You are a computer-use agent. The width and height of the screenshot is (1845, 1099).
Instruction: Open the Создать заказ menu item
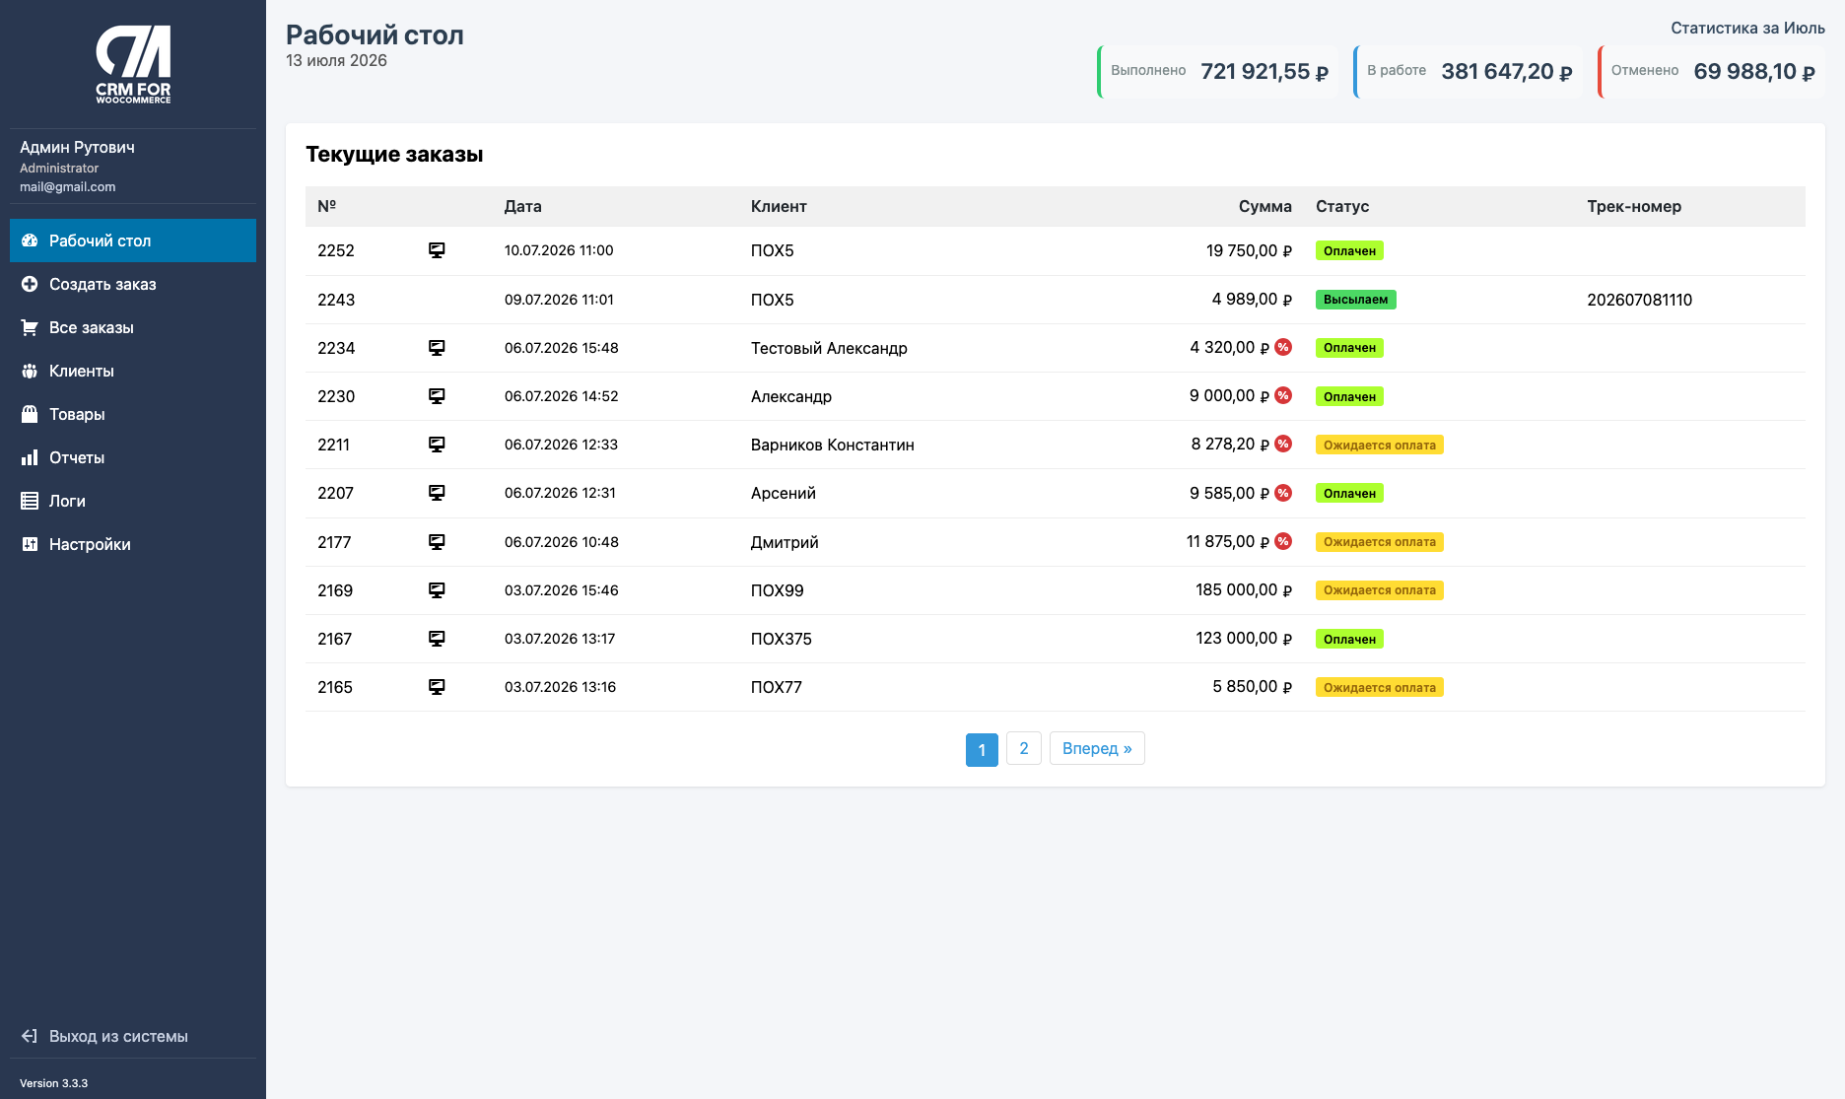(133, 284)
